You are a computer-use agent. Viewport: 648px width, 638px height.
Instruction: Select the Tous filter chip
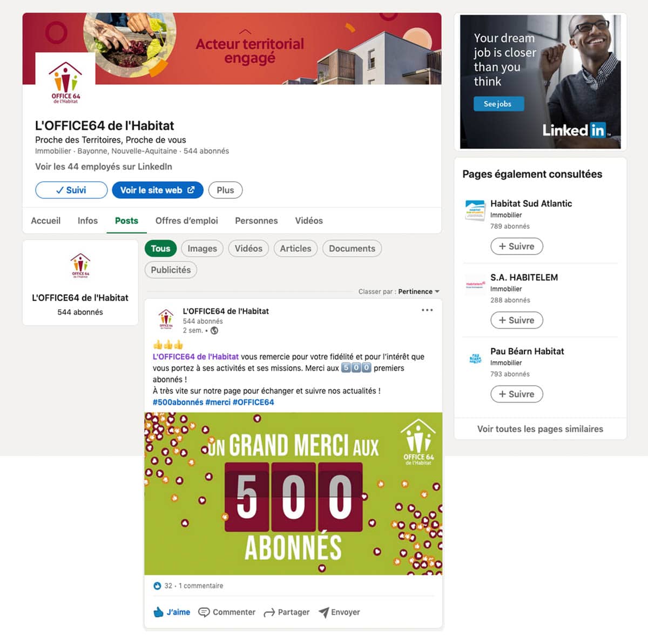tap(160, 248)
